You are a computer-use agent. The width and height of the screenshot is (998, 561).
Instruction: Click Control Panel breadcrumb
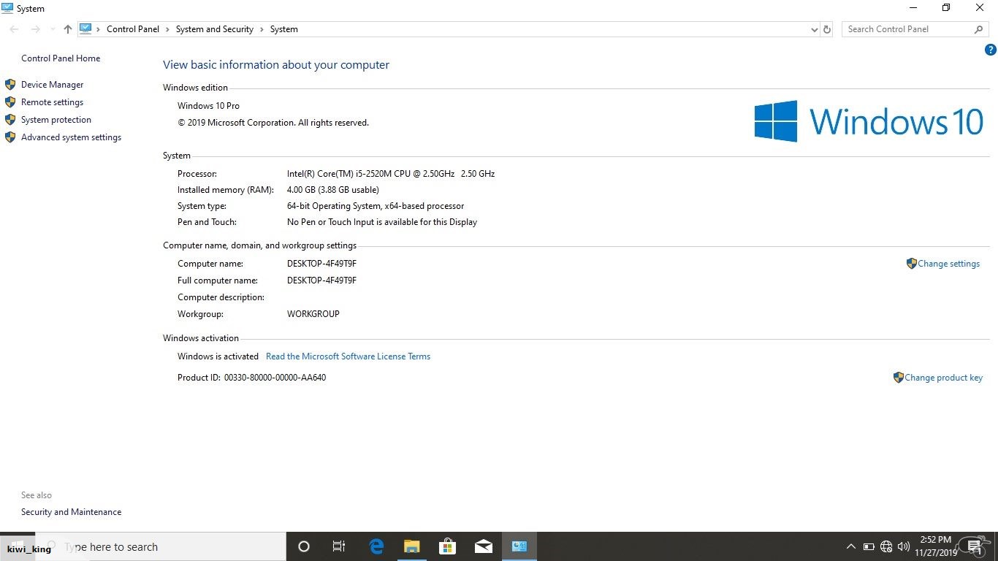[133, 29]
